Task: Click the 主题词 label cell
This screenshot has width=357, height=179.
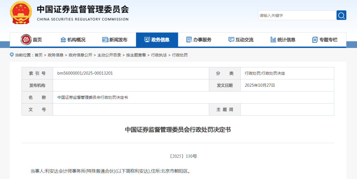Action: (225, 110)
